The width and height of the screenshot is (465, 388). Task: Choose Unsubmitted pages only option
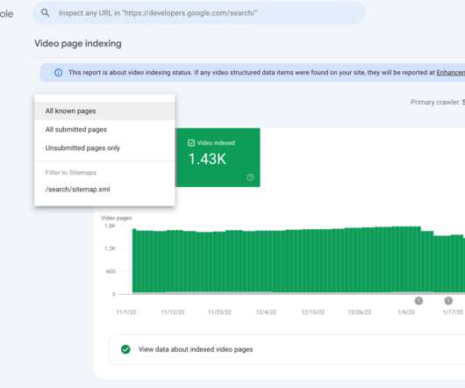[x=104, y=147]
